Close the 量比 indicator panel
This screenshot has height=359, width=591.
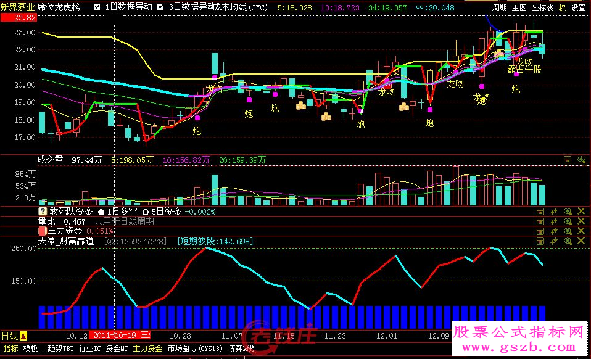[x=581, y=221]
